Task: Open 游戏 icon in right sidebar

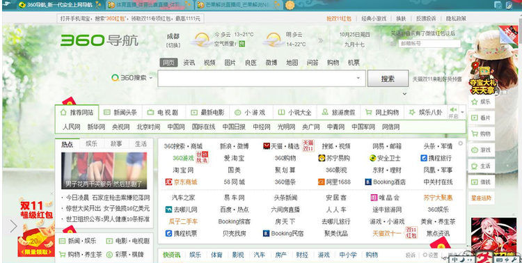Action: click(474, 150)
